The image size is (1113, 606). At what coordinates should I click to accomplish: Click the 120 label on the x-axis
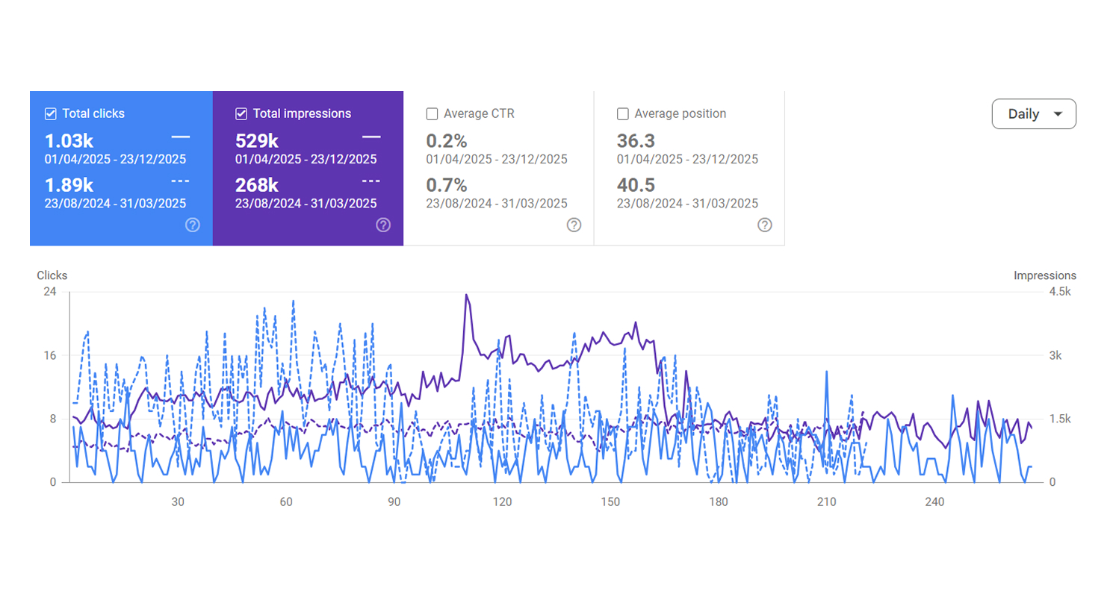(502, 502)
